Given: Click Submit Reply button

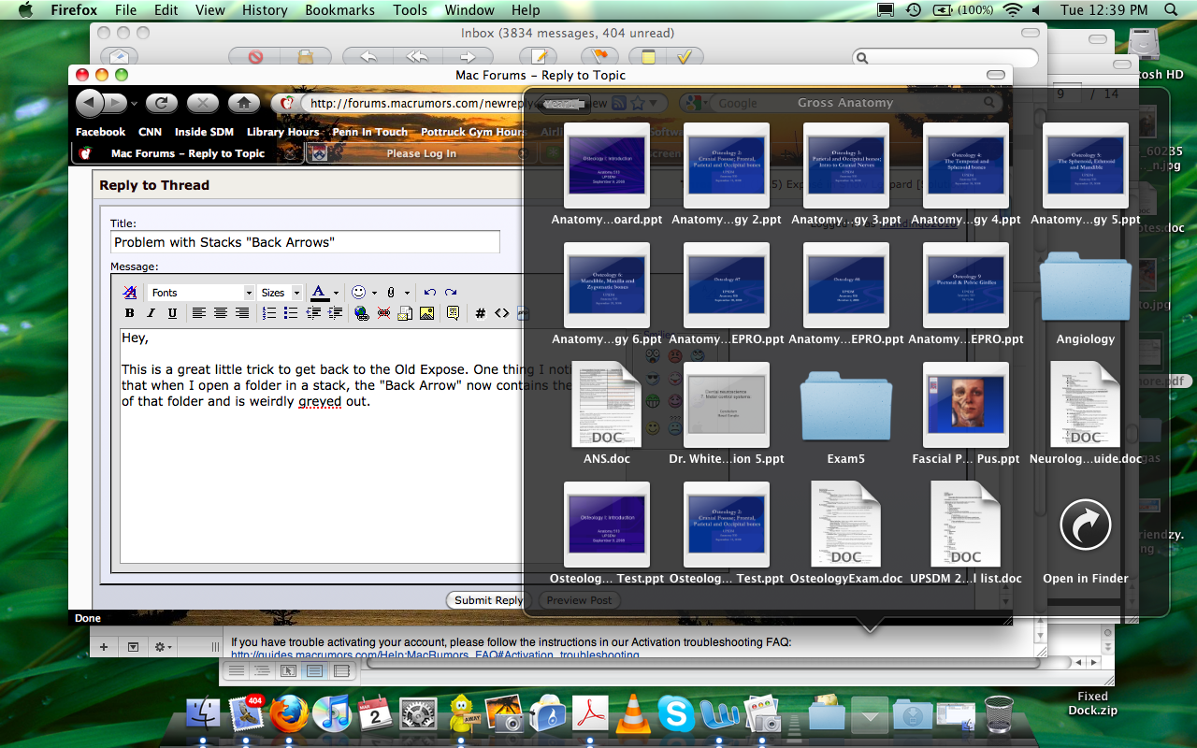Looking at the screenshot, I should click(488, 600).
